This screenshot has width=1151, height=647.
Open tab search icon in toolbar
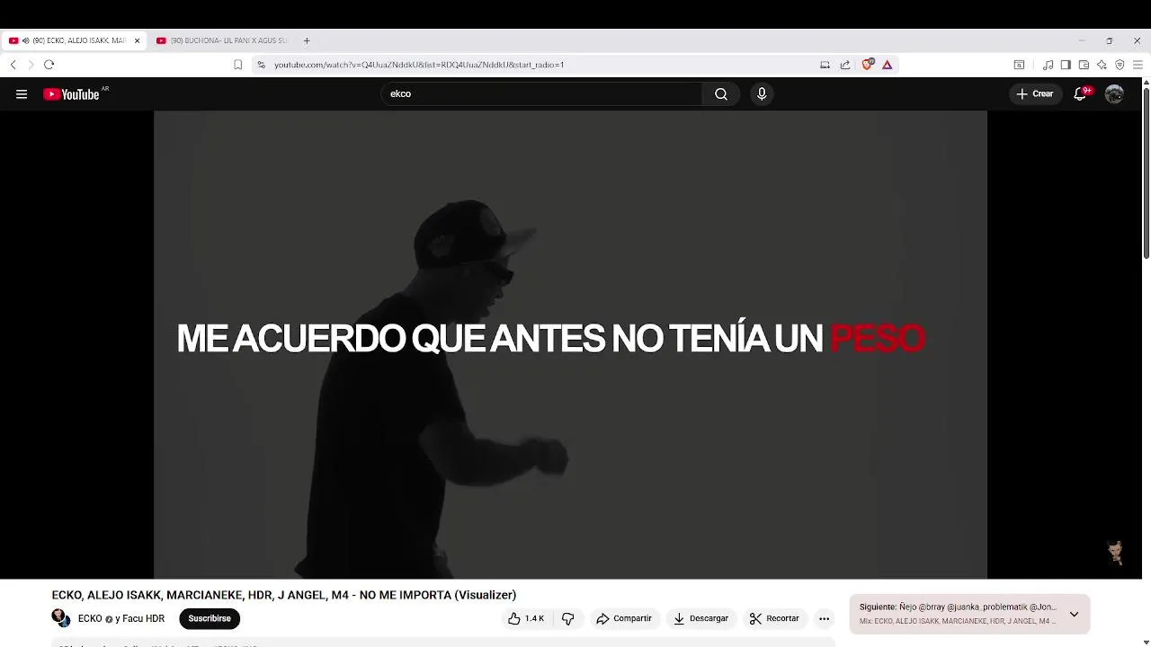pos(1019,65)
